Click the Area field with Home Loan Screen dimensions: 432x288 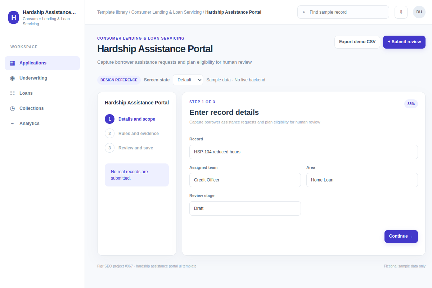(x=362, y=180)
